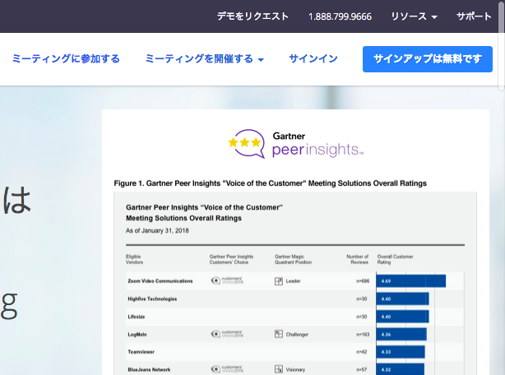Open the デモをリクエスト link
This screenshot has height=375, width=505.
coord(252,16)
